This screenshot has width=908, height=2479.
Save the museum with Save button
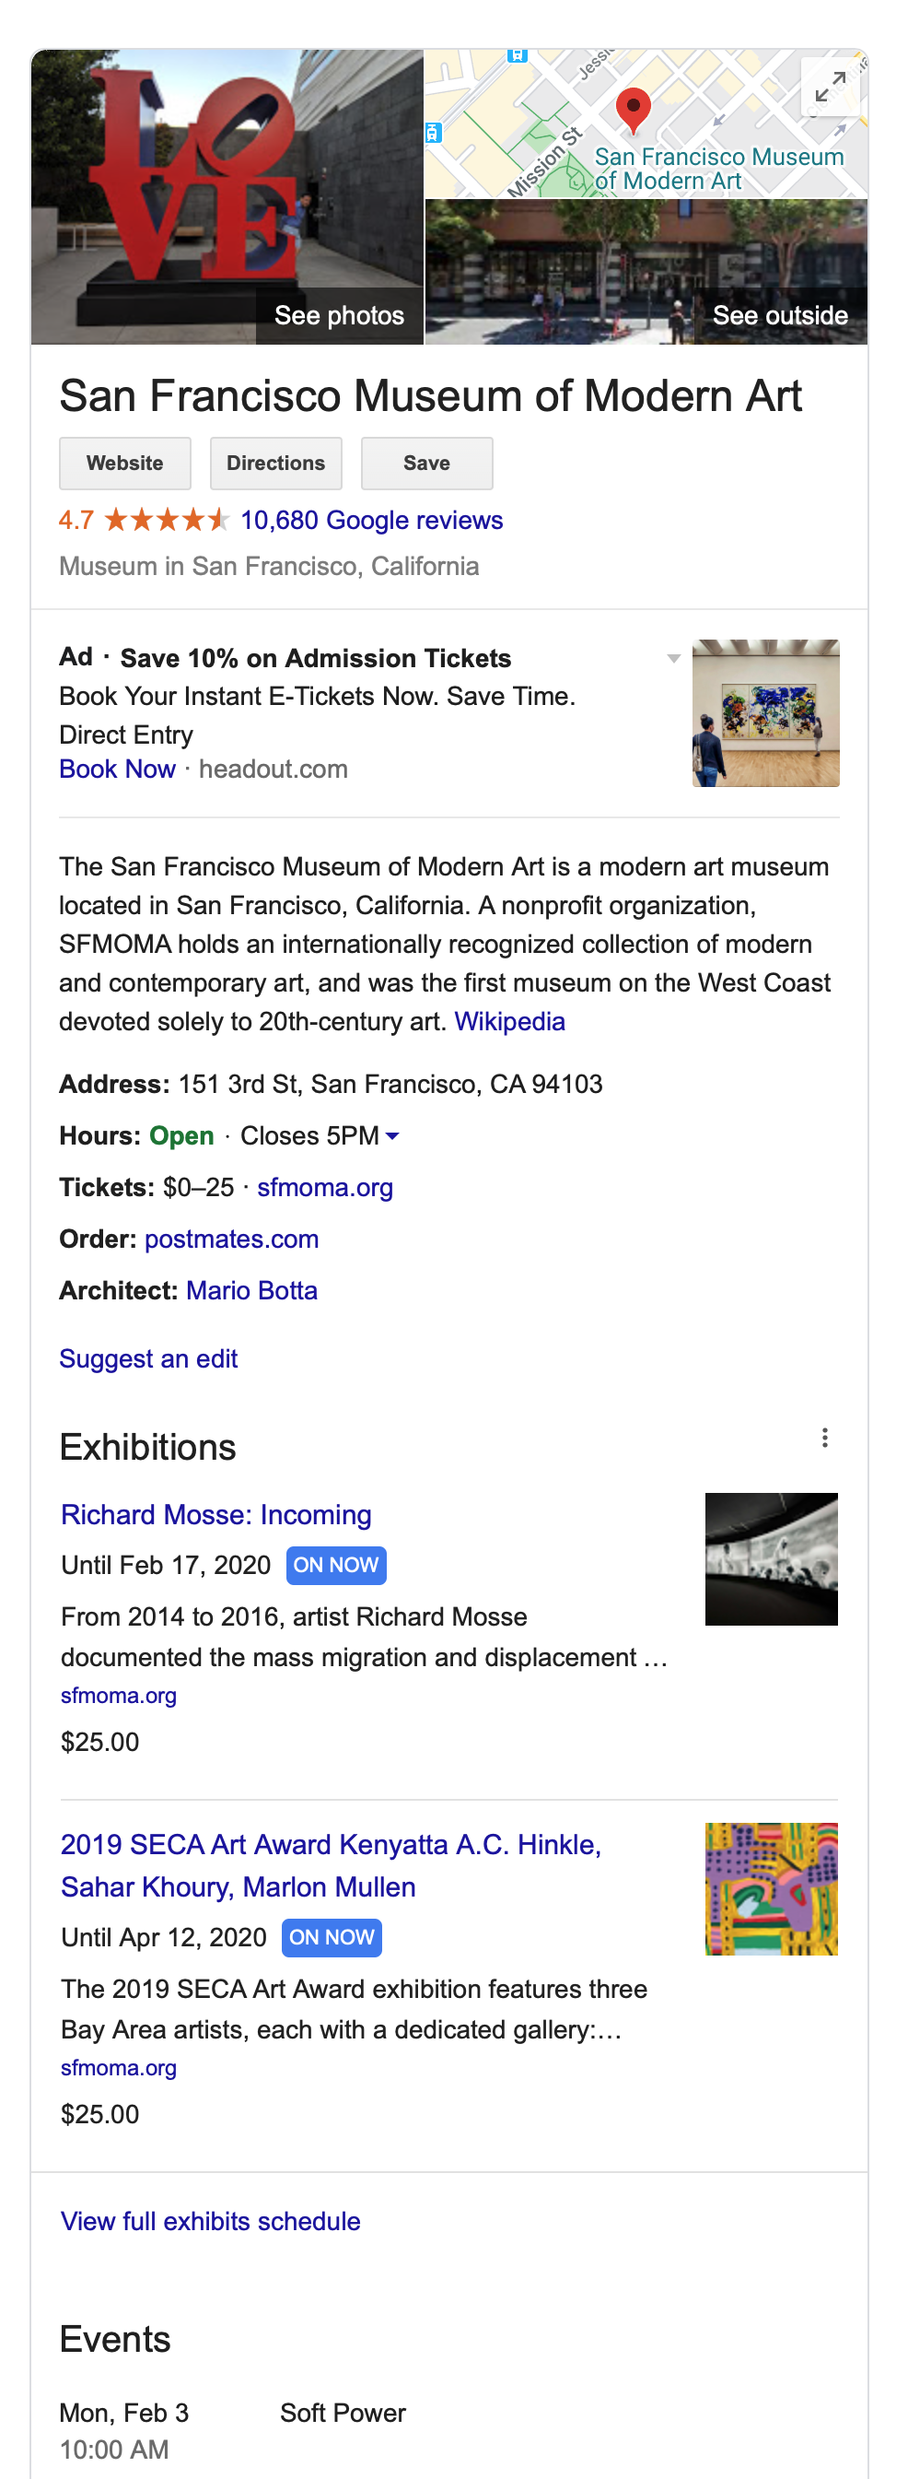tap(427, 463)
